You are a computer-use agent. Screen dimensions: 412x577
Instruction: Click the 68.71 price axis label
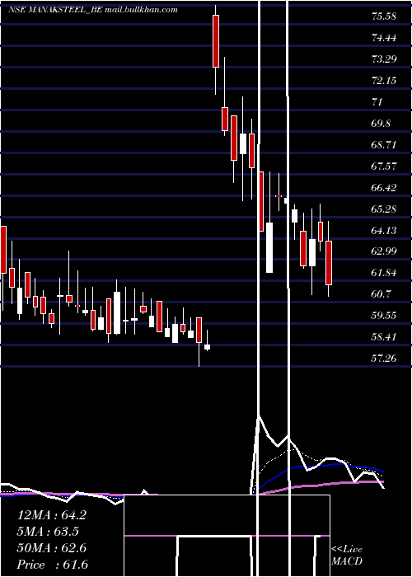click(384, 144)
